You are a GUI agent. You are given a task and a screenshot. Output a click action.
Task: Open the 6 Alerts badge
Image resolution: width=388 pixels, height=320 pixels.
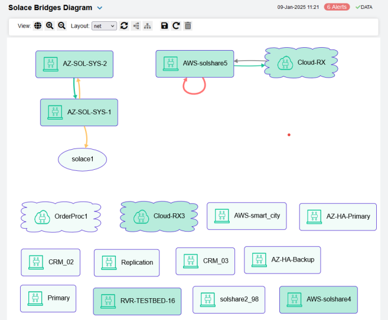tap(337, 7)
